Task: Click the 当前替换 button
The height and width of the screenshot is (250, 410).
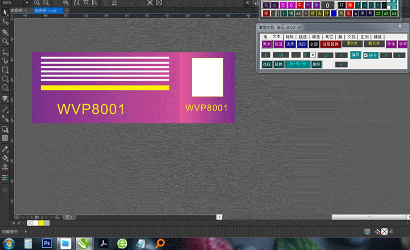Action: tap(330, 44)
